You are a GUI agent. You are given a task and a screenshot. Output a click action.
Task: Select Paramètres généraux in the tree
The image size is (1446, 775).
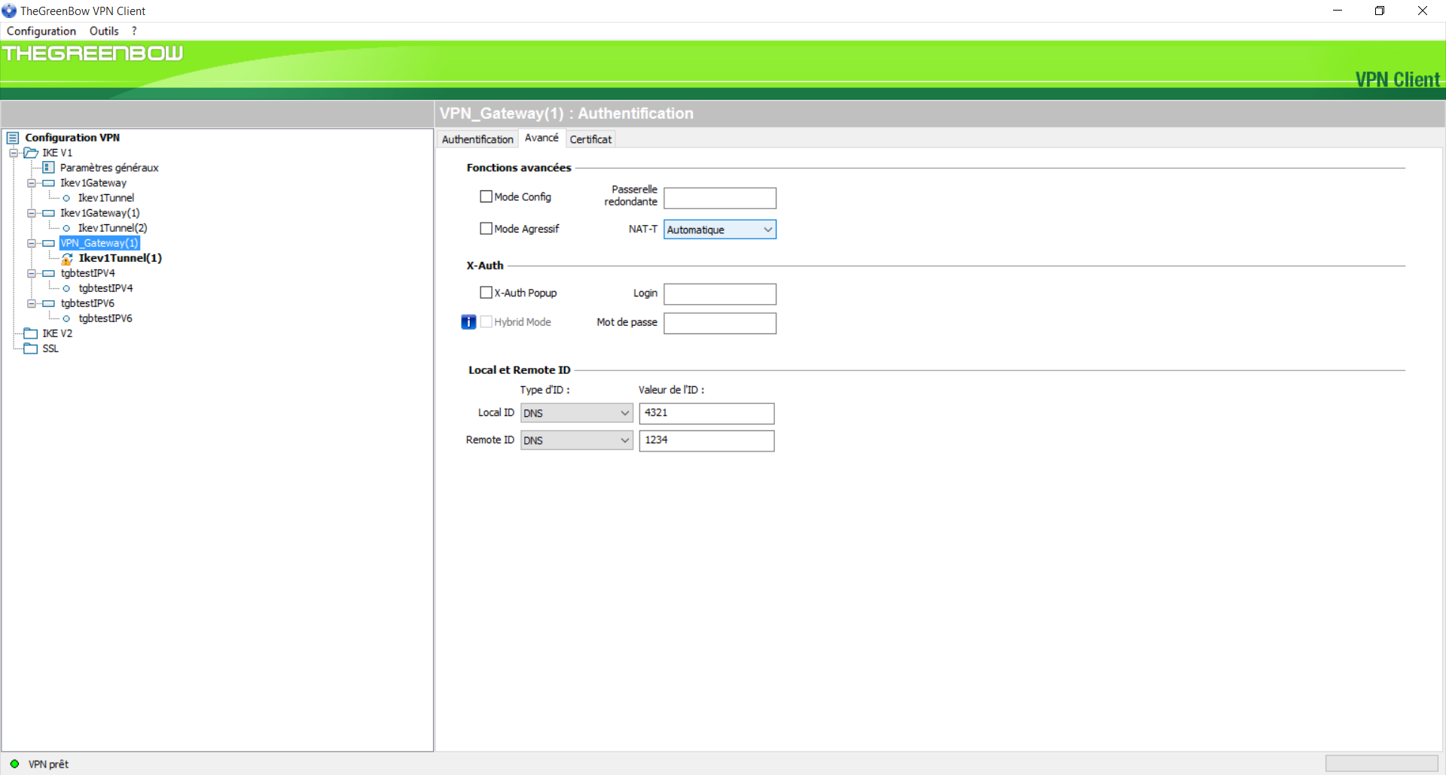[x=109, y=168]
